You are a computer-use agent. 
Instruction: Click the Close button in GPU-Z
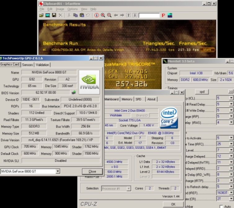pos(92,171)
